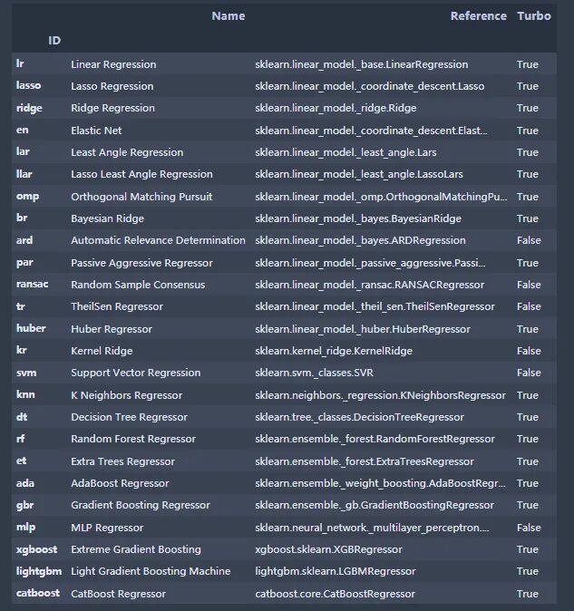Select the 'tr' row ID
574x611 pixels.
pos(21,306)
